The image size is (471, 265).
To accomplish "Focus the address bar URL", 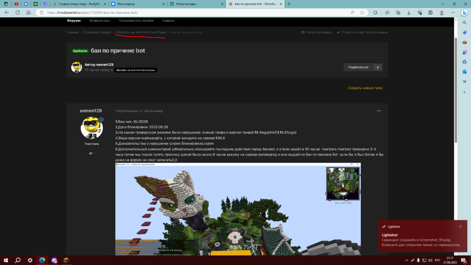I will 92,13.
